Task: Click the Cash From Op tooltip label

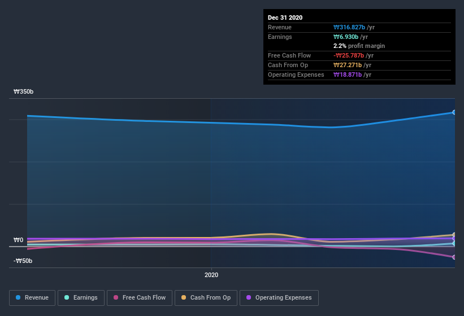Action: click(288, 65)
